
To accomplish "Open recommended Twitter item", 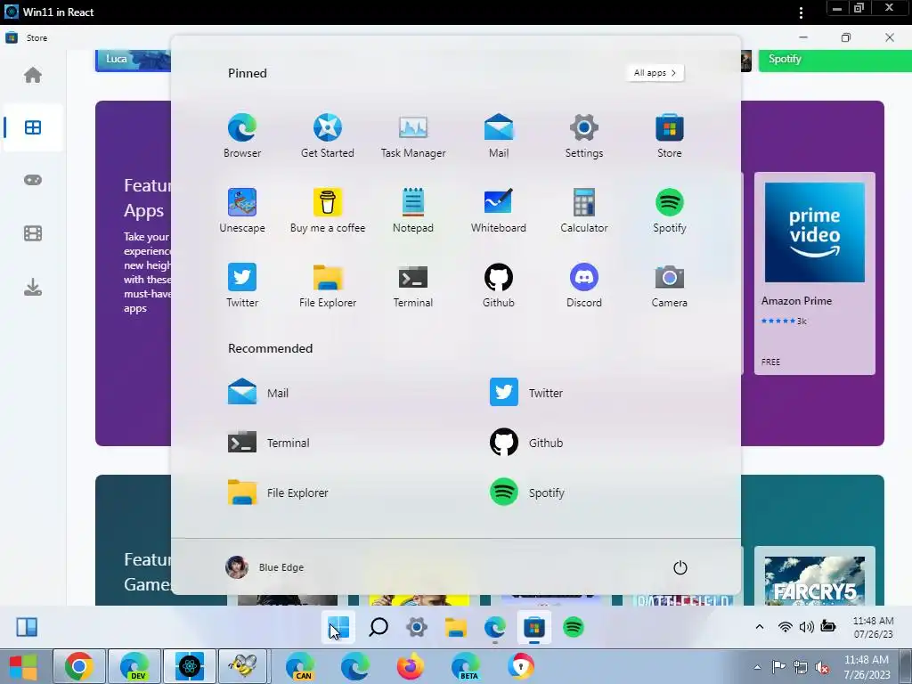I will [526, 393].
